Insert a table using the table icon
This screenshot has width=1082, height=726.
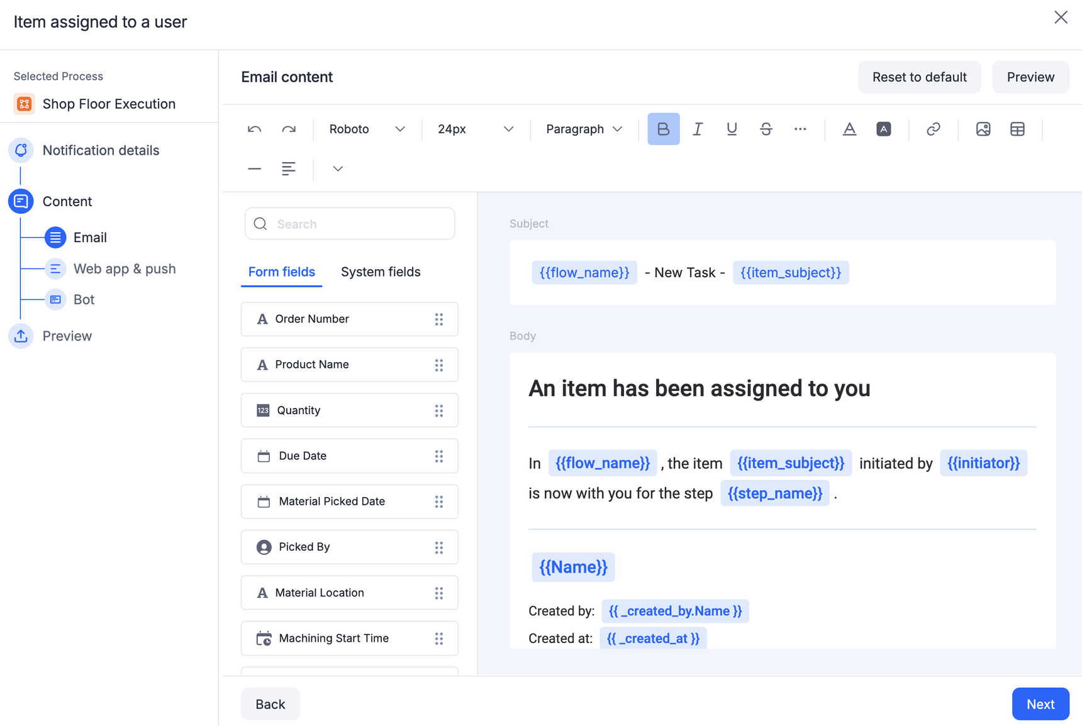point(1017,129)
